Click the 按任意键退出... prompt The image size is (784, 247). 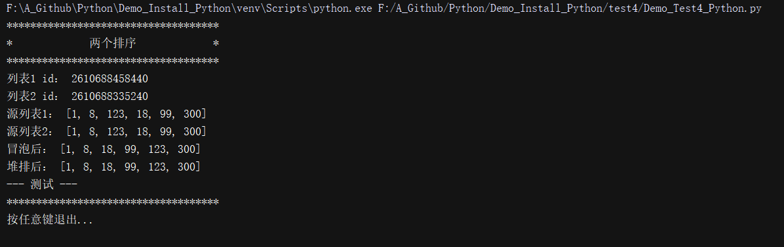coord(50,219)
